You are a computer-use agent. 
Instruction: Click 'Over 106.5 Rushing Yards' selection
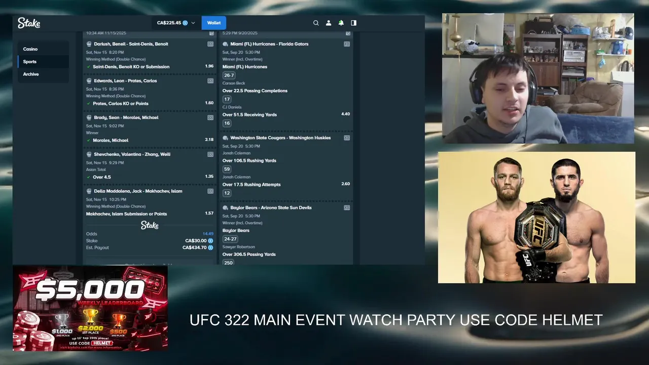pyautogui.click(x=249, y=161)
